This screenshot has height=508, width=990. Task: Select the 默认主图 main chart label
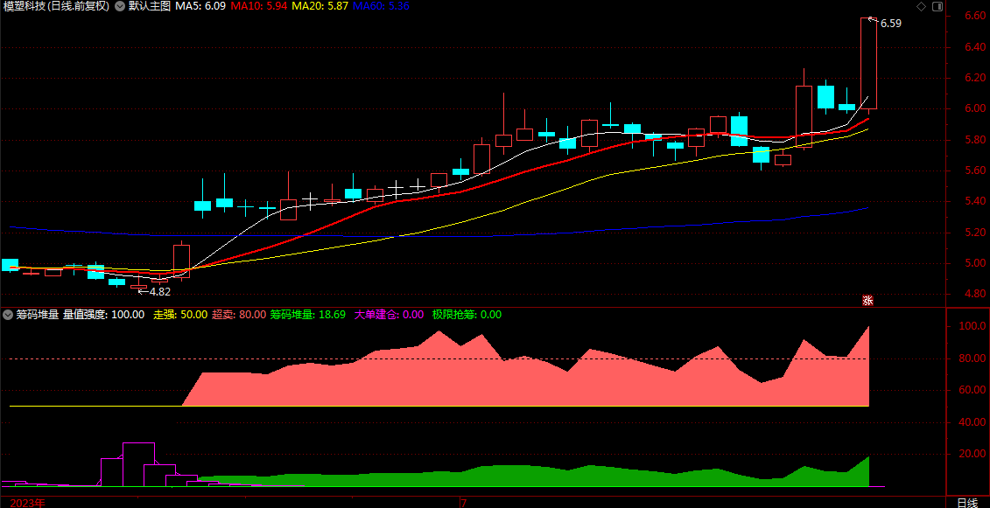coord(150,6)
